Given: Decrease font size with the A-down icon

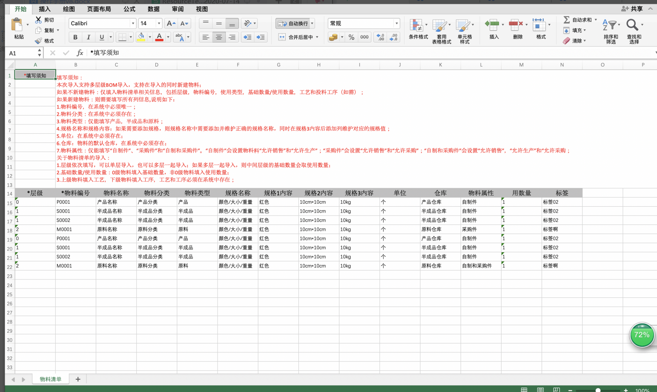Looking at the screenshot, I should click(x=184, y=23).
